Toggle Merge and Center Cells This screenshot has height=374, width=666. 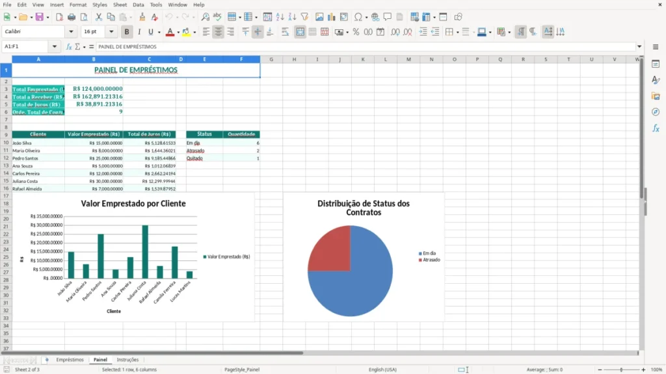pyautogui.click(x=300, y=32)
